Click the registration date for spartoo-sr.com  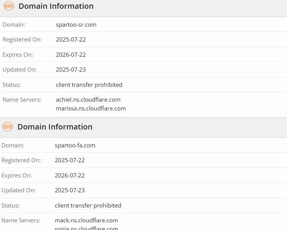click(71, 40)
